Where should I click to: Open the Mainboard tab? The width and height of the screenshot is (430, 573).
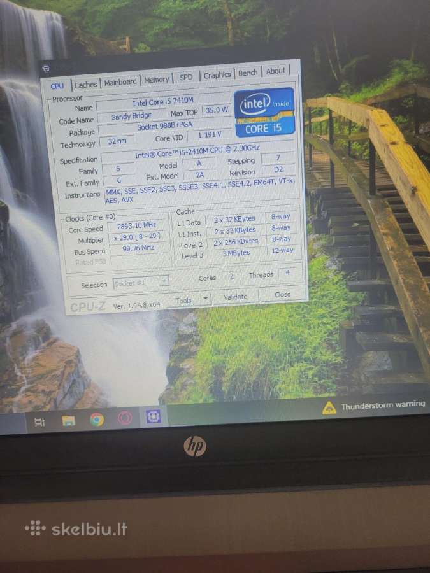[x=120, y=82]
